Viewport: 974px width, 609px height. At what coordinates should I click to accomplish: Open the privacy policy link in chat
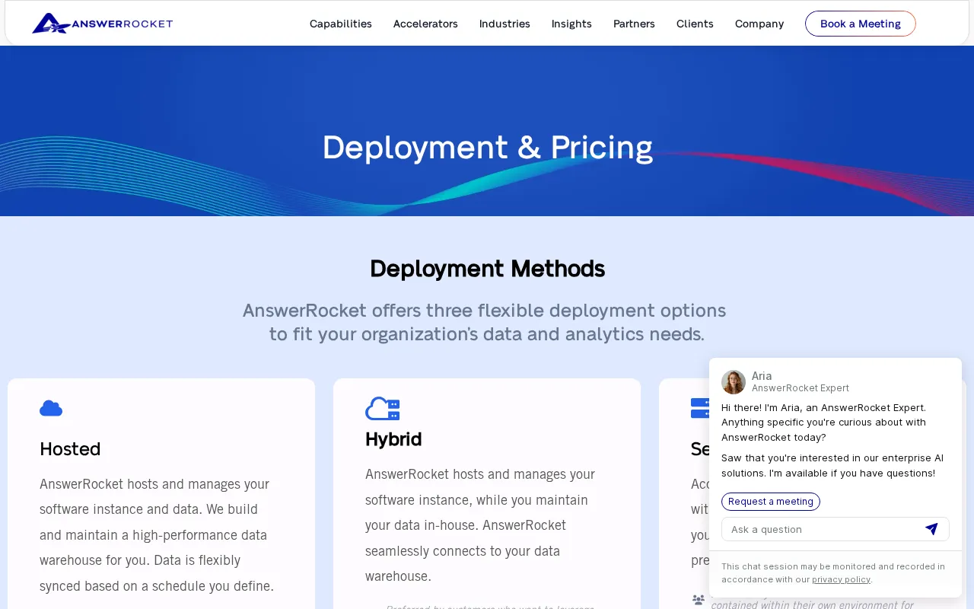tap(841, 579)
